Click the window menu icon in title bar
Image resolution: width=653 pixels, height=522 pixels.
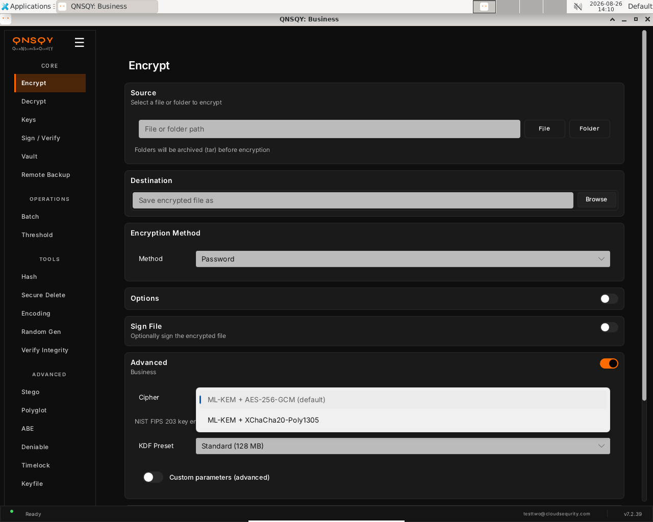(6, 19)
